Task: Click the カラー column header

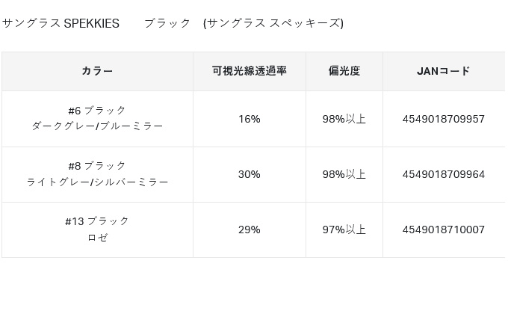Action: tap(97, 71)
